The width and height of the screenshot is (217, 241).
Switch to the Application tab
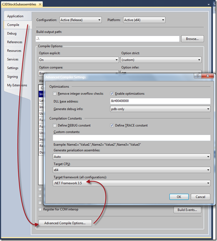pyautogui.click(x=15, y=16)
